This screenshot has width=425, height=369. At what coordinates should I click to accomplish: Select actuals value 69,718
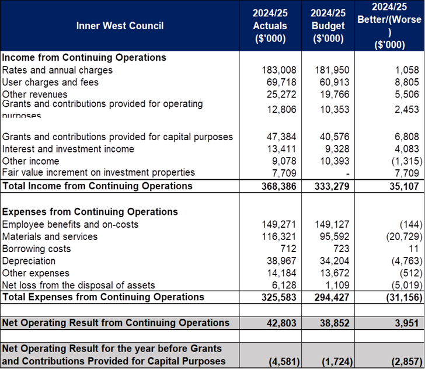pyautogui.click(x=281, y=82)
